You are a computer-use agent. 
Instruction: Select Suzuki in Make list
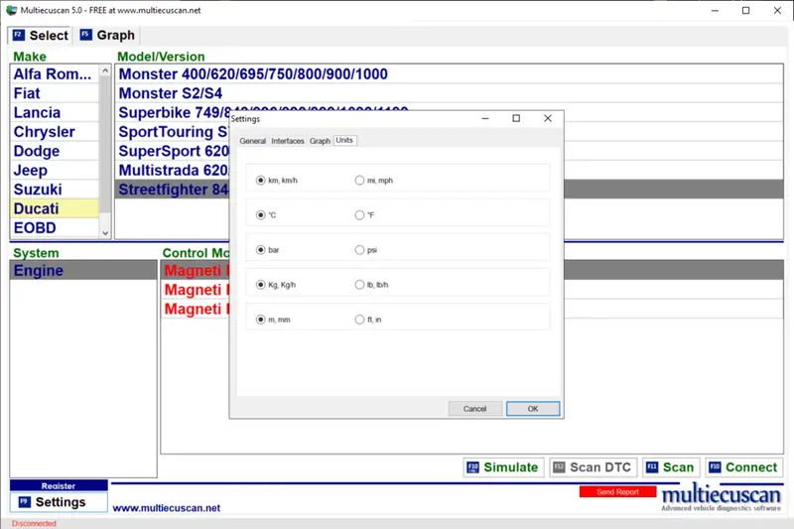(55, 190)
